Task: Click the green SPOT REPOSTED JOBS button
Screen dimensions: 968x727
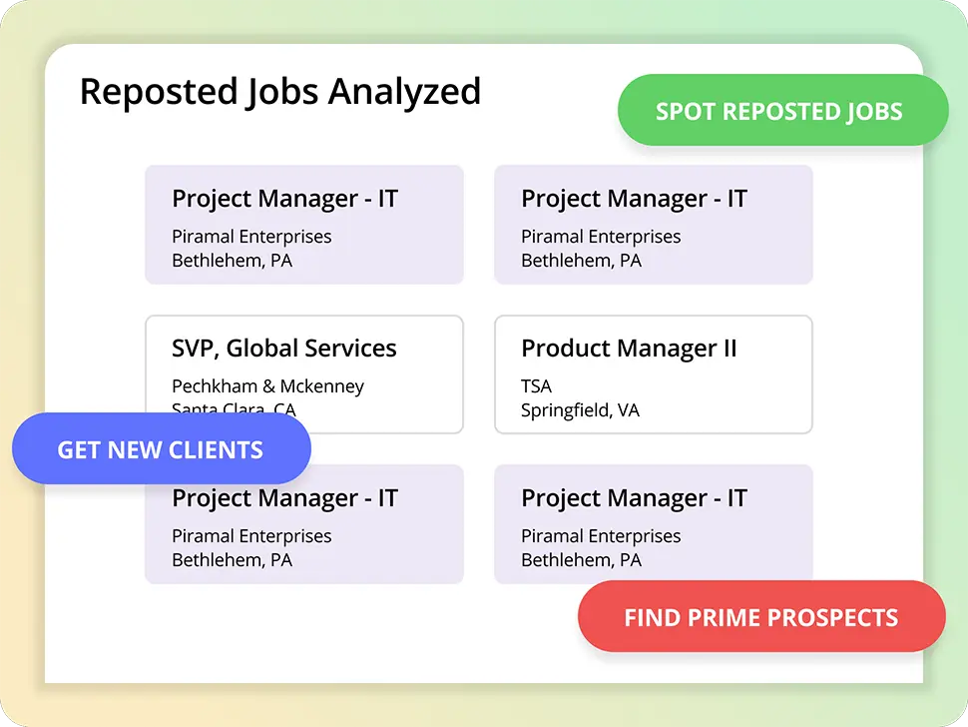Action: click(782, 111)
